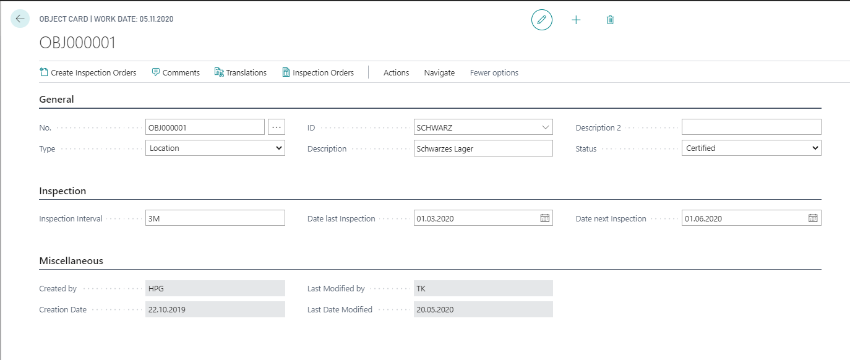Viewport: 850px width, 360px height.
Task: Open the Inspection Orders list
Action: [318, 72]
